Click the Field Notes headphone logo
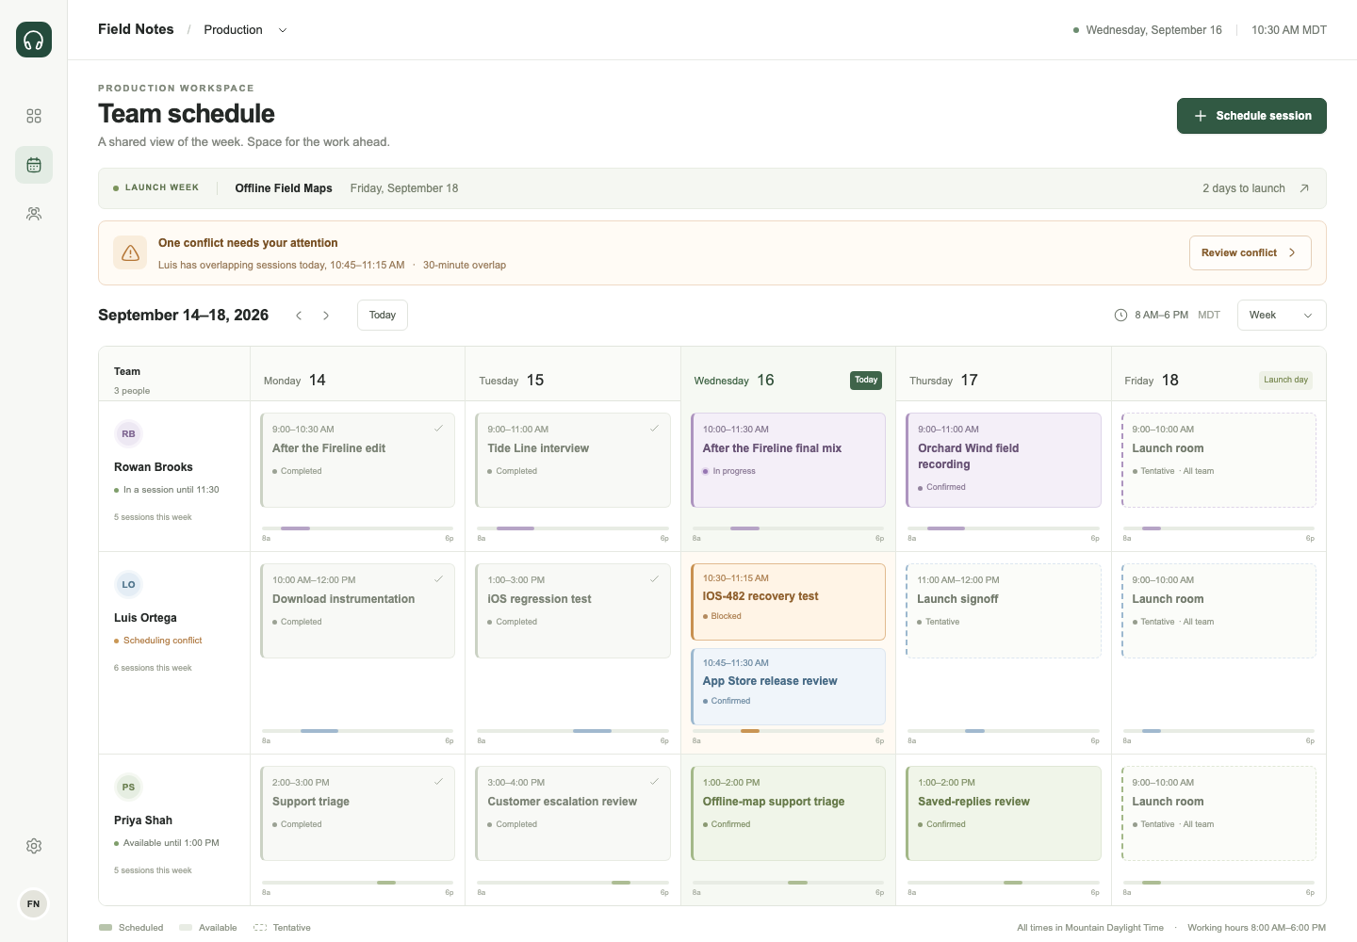 (x=34, y=40)
